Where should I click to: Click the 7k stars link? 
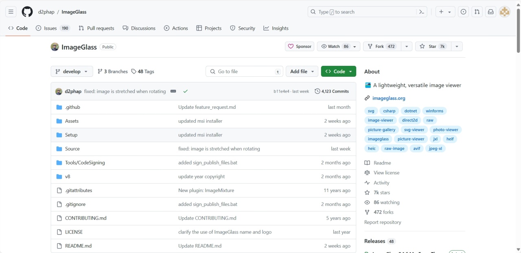coord(382,192)
